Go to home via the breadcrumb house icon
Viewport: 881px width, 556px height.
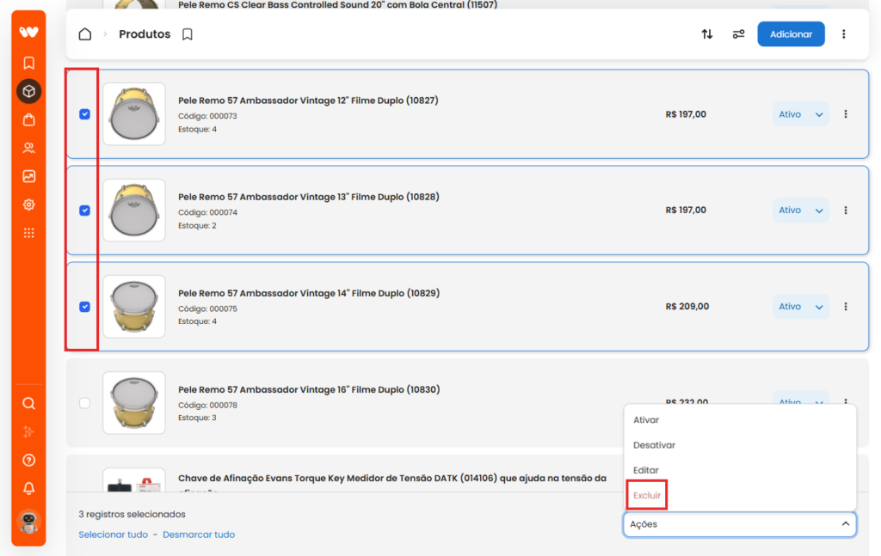[85, 34]
